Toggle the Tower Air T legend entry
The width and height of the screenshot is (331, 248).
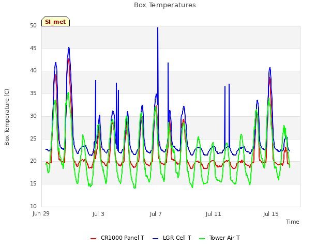[x=219, y=238]
